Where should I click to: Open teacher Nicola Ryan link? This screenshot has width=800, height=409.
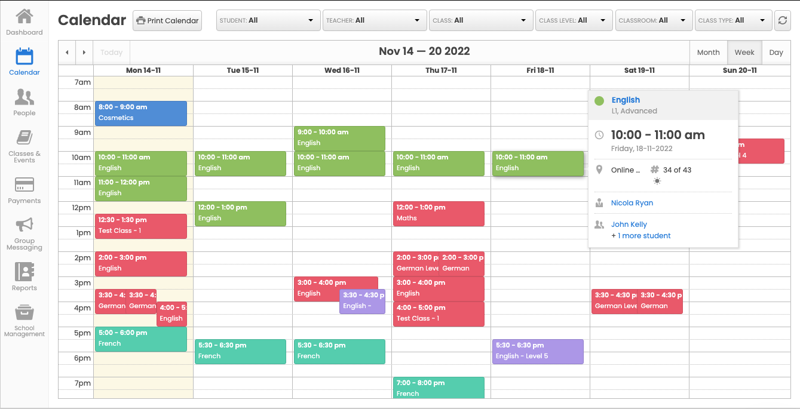[632, 203]
